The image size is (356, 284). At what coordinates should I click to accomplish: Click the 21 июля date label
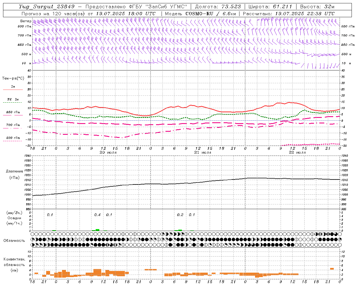pyautogui.click(x=203, y=153)
